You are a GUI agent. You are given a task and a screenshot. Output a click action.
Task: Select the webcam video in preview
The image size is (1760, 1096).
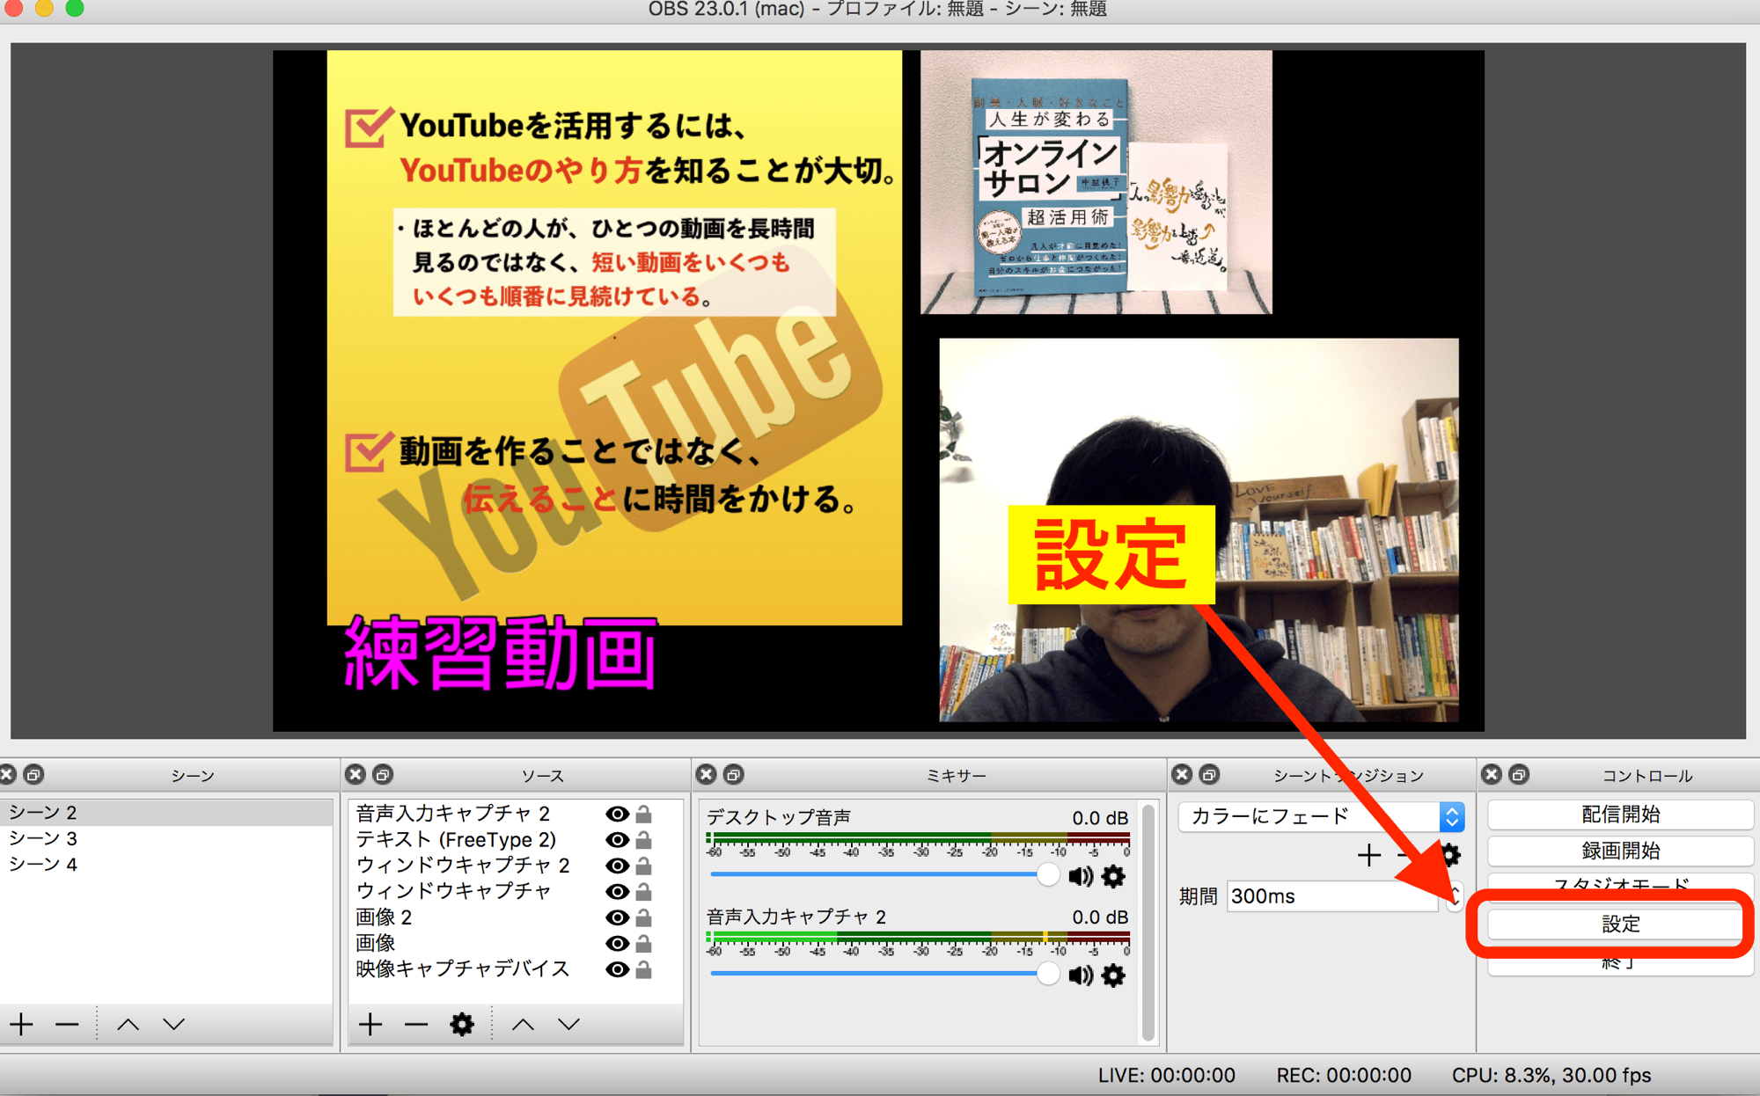click(x=1199, y=530)
